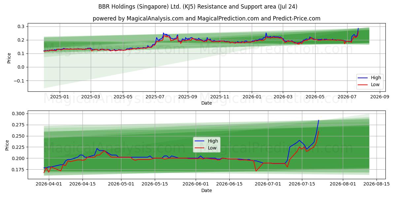This screenshot has width=396, height=198.
Task: Click the '2026-05-15' tick label
Action: 155,184
